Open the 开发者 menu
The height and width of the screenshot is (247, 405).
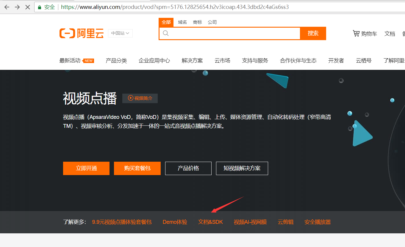click(x=336, y=61)
